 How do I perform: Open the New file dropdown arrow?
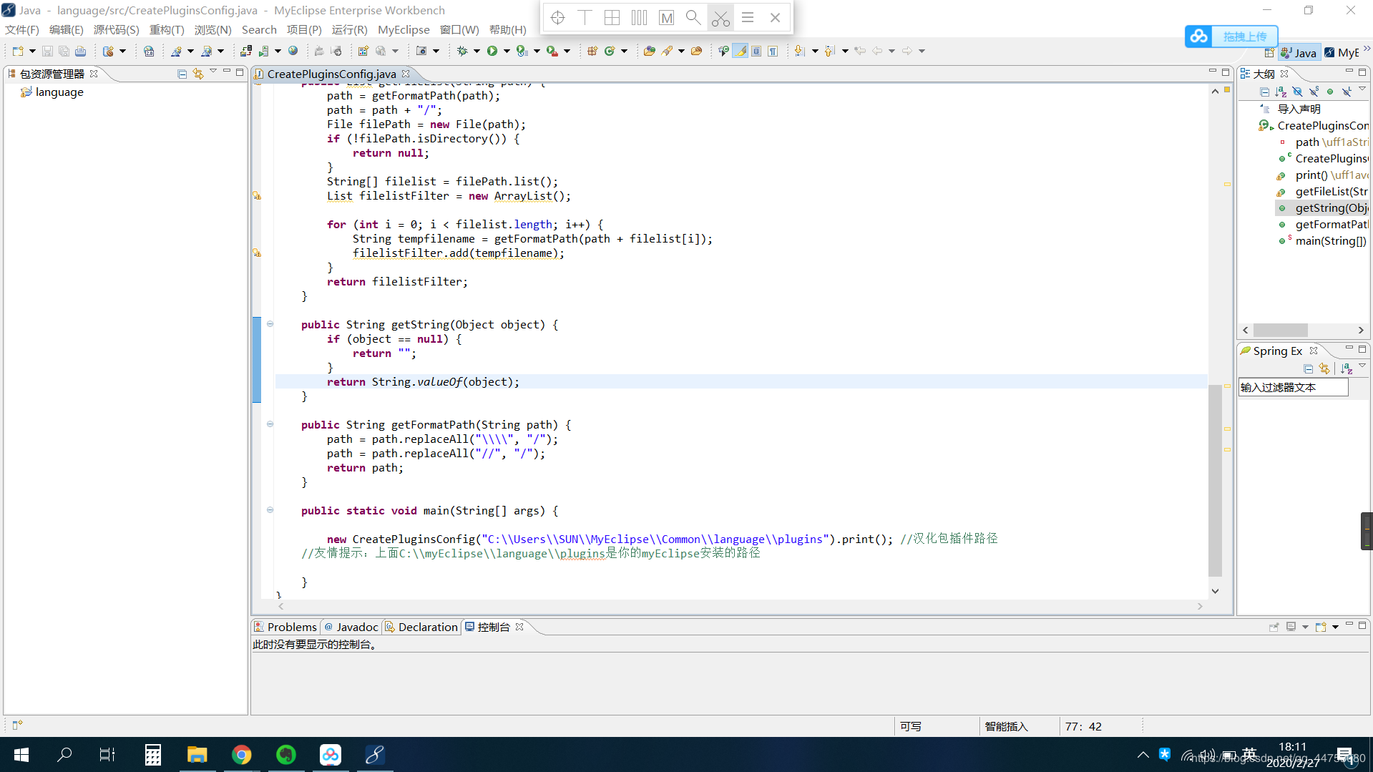[x=32, y=51]
